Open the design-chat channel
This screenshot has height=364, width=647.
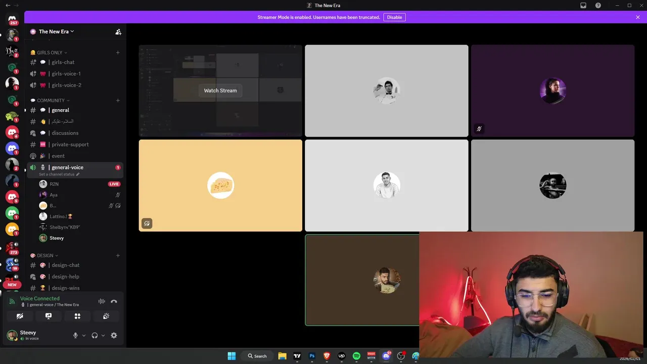(75, 265)
